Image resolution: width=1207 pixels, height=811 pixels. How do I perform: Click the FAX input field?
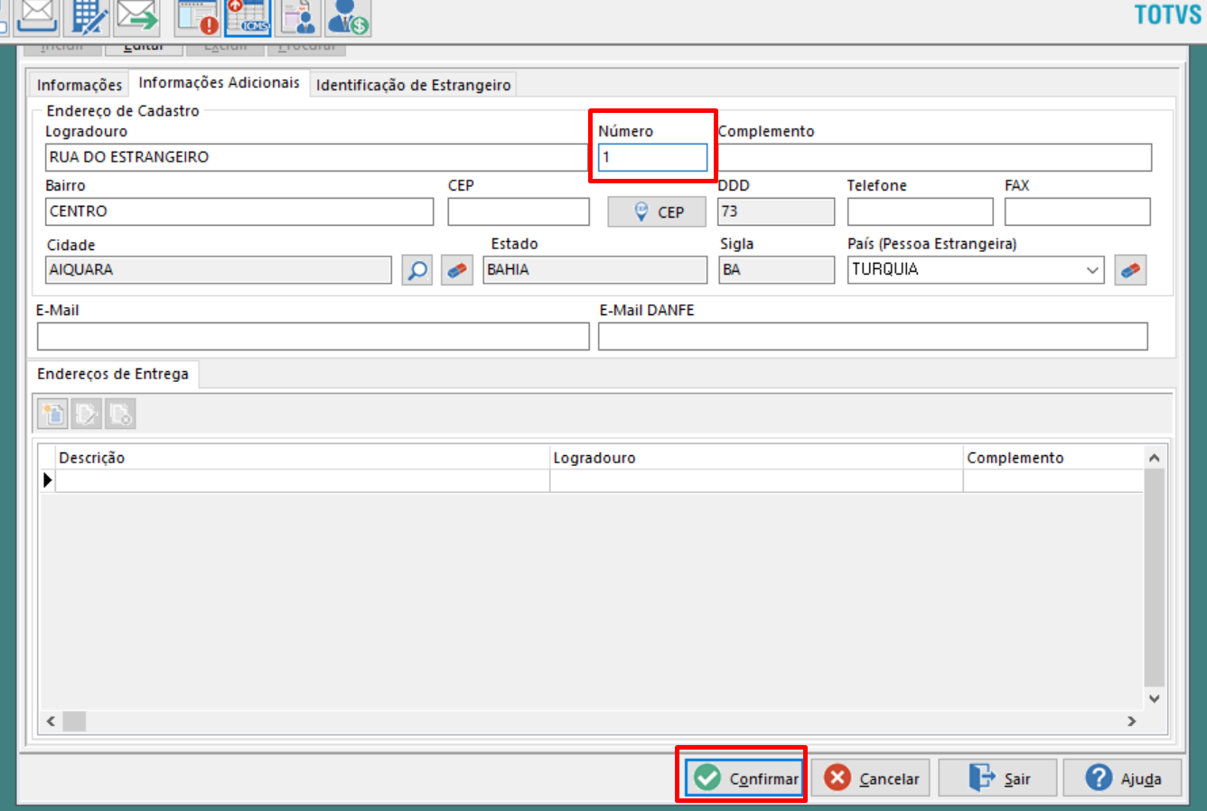pyautogui.click(x=1077, y=211)
